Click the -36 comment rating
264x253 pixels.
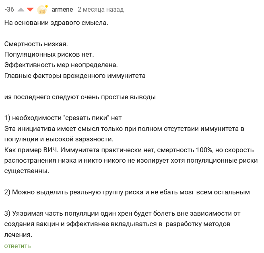pos(9,9)
